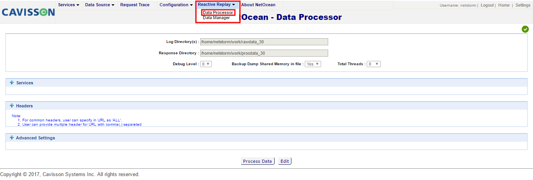Open the Total Threads dropdown
The width and height of the screenshot is (533, 180).
point(374,64)
